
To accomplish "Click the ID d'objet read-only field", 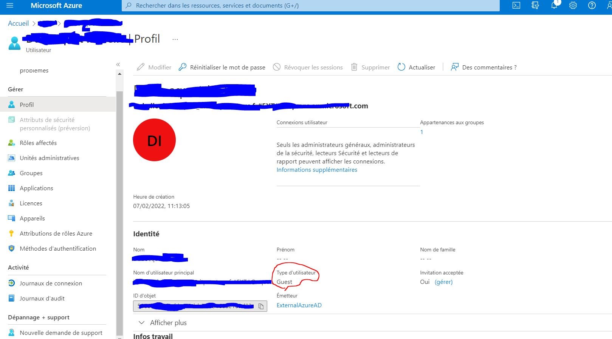I will tap(200, 306).
